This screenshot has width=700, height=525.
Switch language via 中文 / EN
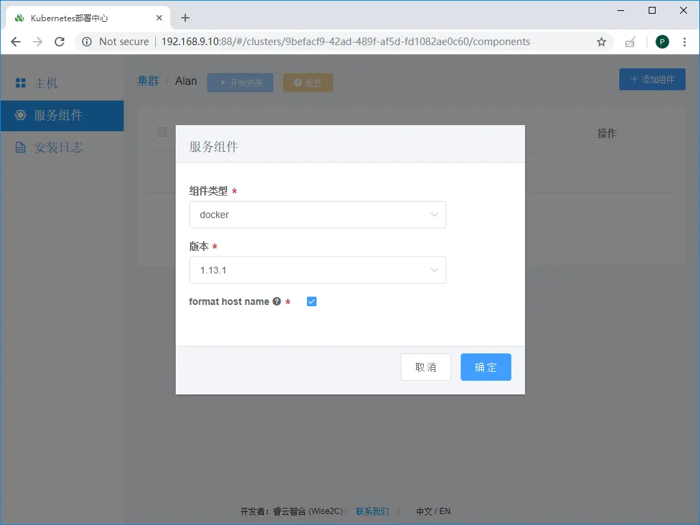[x=433, y=511]
